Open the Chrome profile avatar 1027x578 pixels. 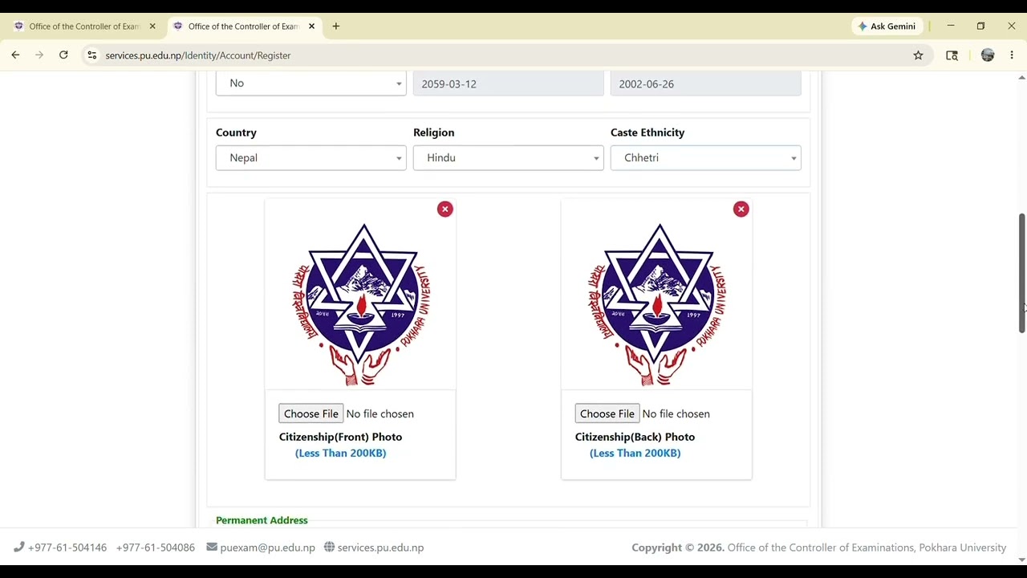tap(988, 55)
